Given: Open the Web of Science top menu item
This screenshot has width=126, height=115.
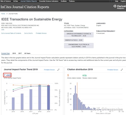Looking at the screenshot, I should click(6, 1).
